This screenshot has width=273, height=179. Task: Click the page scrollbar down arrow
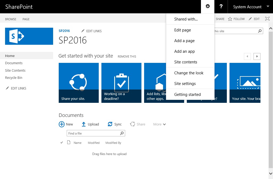coord(271,173)
